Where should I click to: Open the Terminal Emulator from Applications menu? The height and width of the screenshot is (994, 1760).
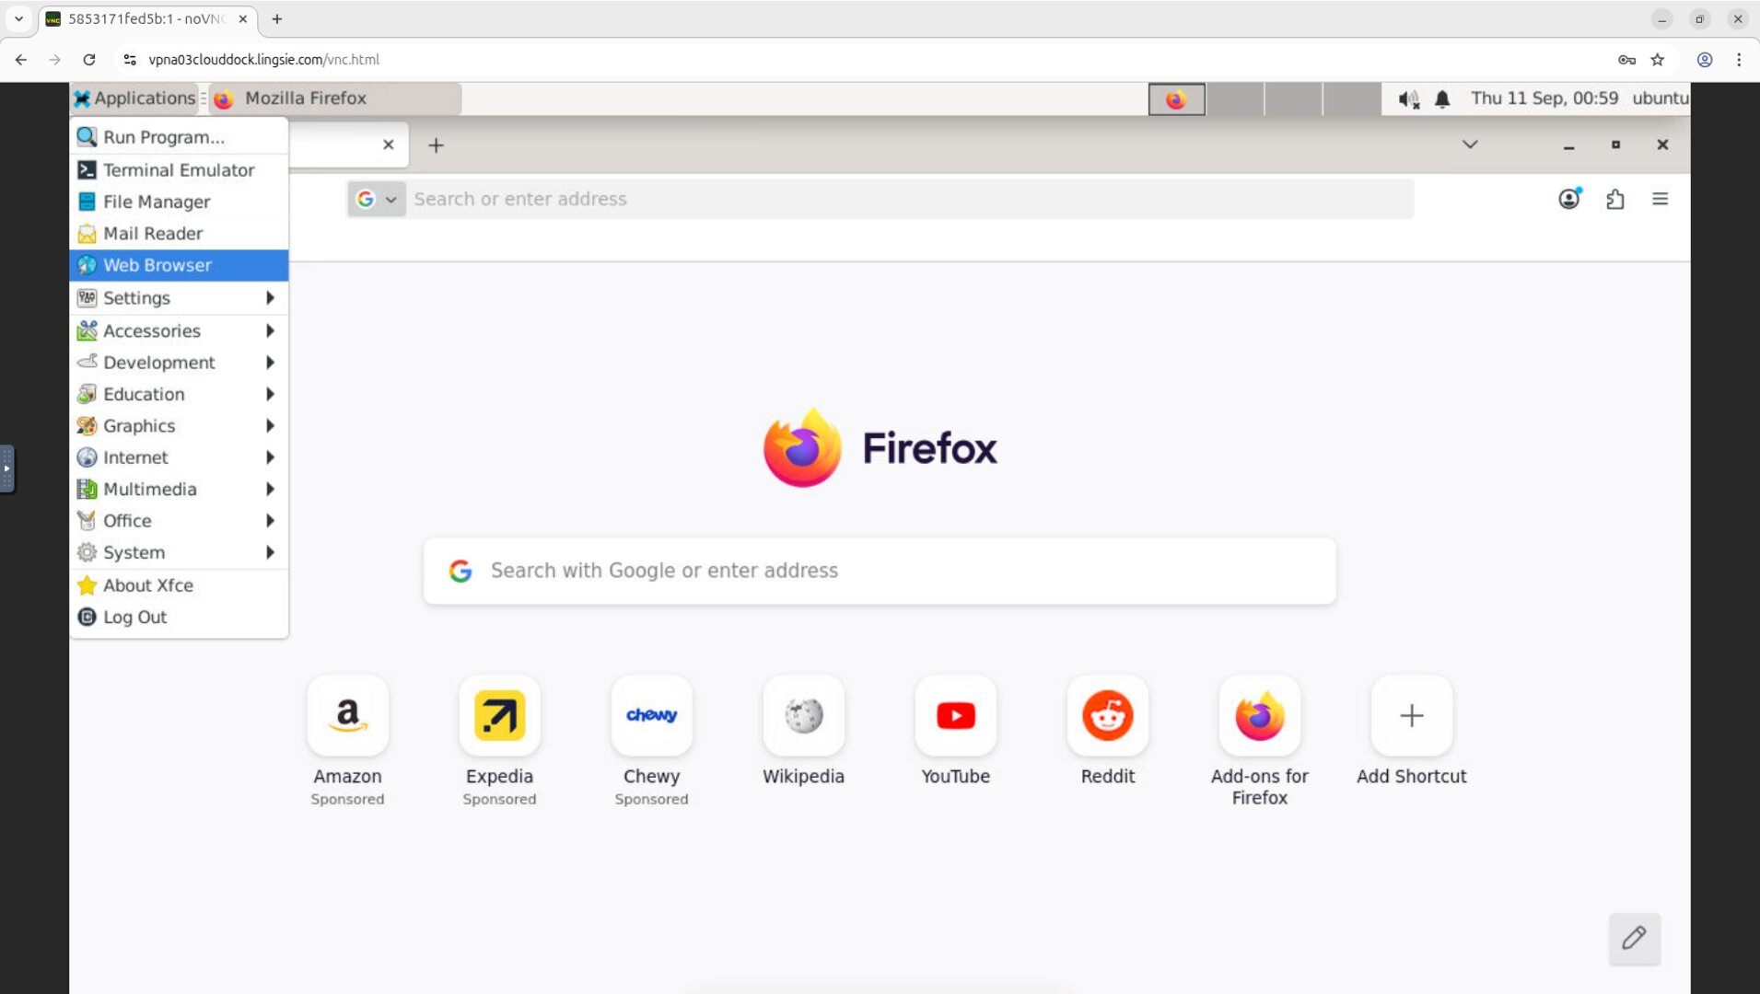[x=179, y=169]
